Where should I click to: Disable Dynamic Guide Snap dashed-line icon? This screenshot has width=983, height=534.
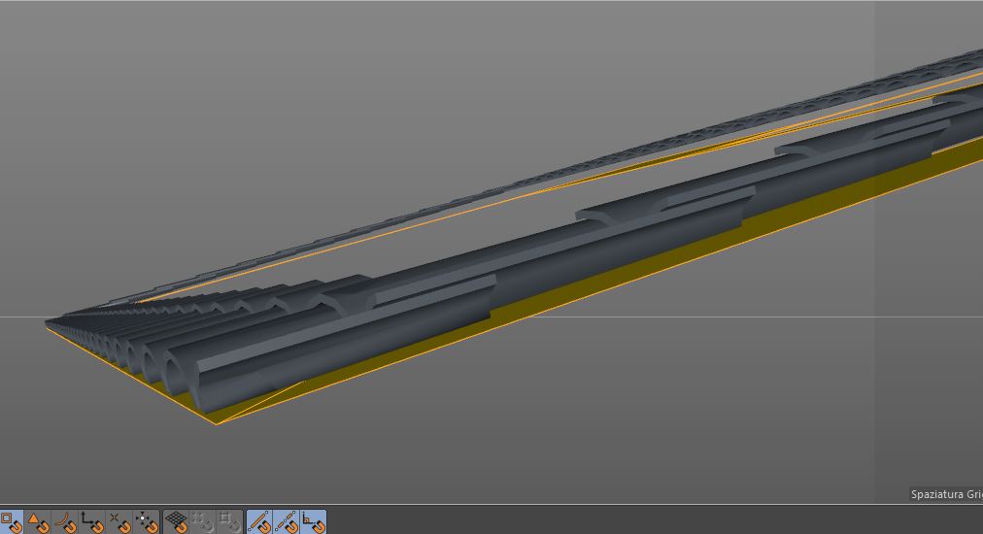(286, 522)
